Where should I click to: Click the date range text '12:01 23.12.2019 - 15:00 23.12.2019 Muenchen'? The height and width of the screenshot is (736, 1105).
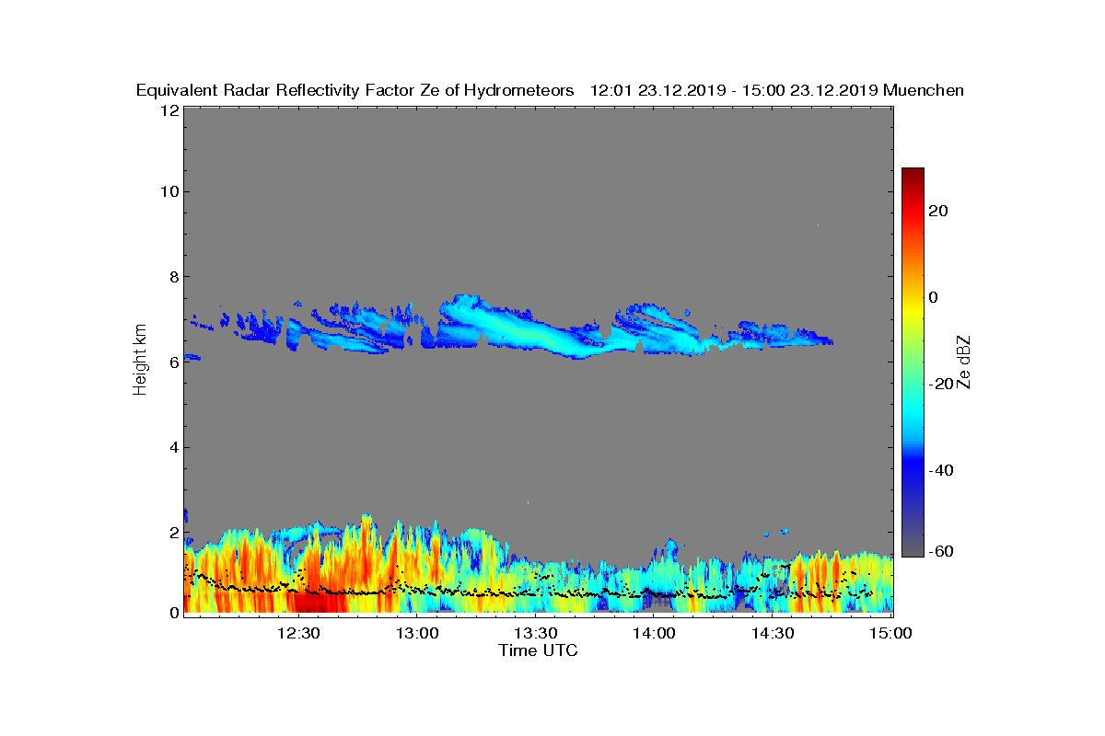[777, 90]
